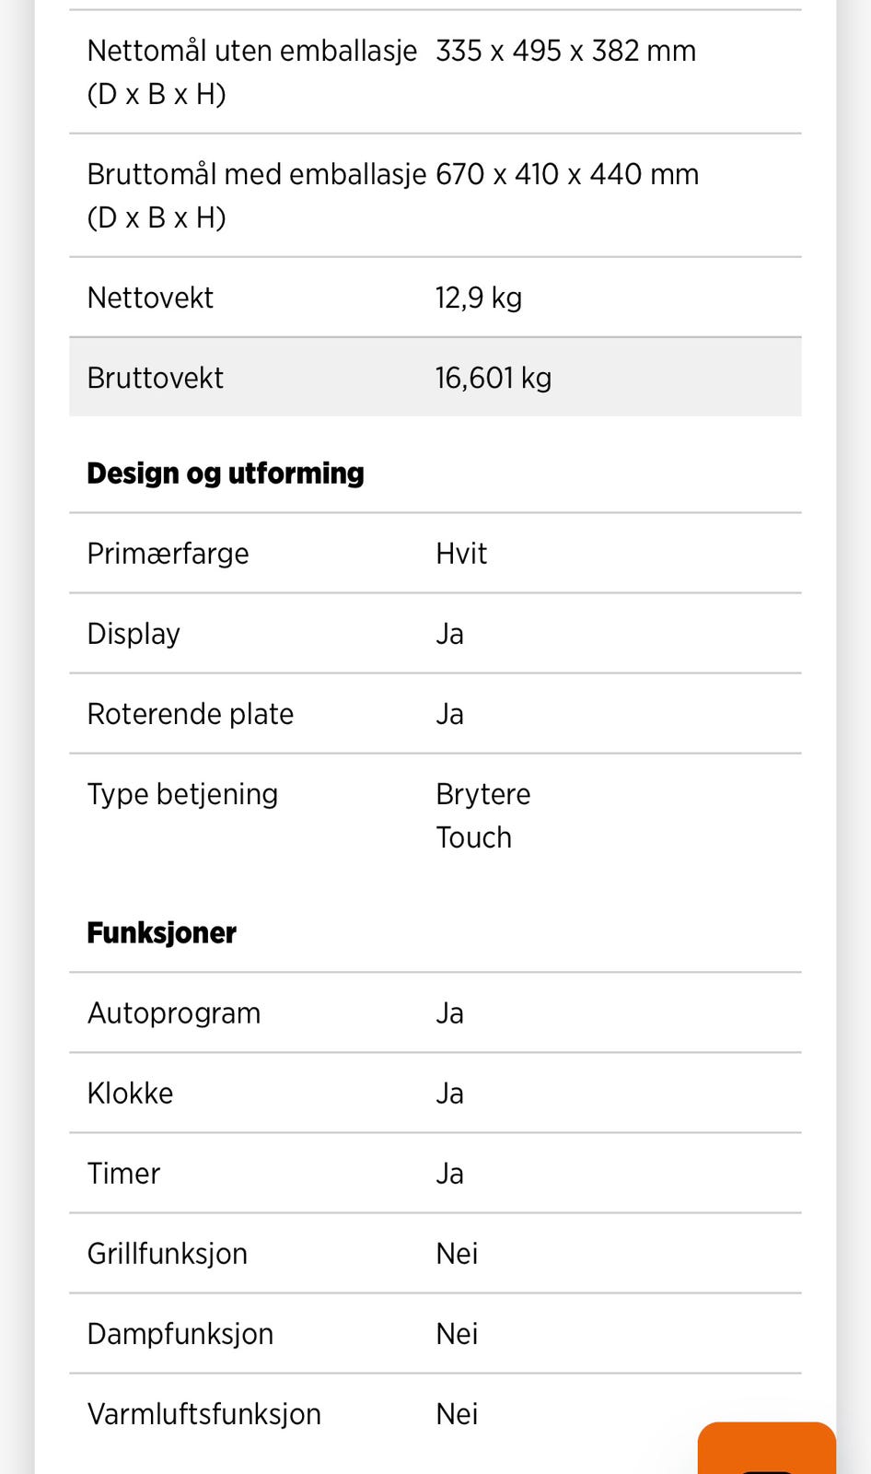The height and width of the screenshot is (1474, 871).
Task: Click the Nettomål uten emballasje label
Action: [251, 52]
